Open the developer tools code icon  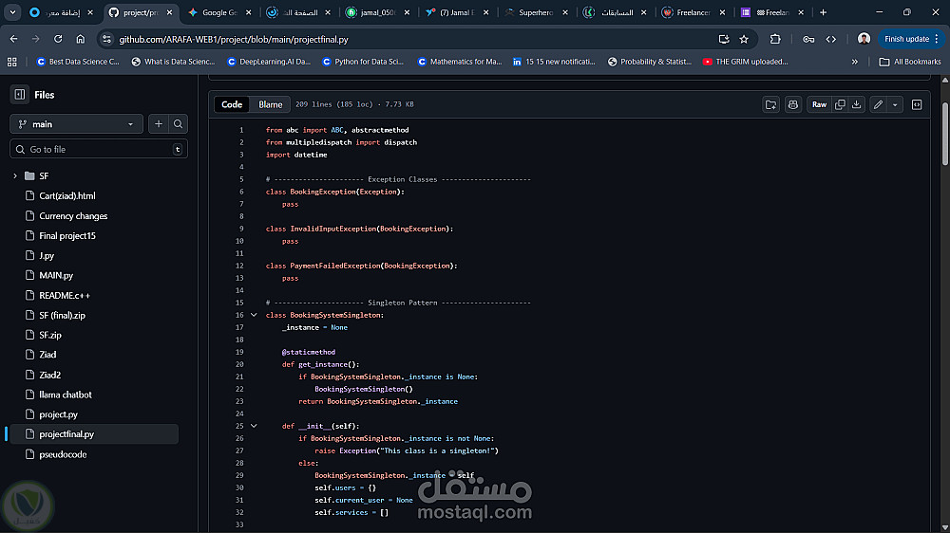click(830, 39)
